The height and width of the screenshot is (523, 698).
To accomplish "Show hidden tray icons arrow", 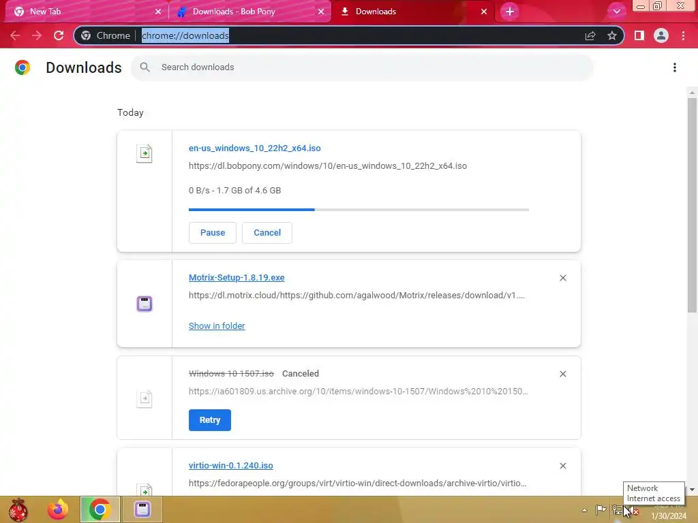I will (x=584, y=510).
